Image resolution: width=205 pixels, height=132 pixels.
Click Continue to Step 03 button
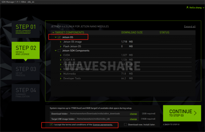tap(182, 113)
